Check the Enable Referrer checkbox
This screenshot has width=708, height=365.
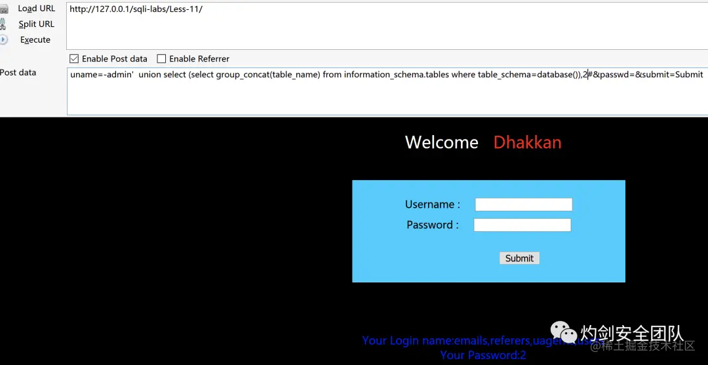(161, 59)
